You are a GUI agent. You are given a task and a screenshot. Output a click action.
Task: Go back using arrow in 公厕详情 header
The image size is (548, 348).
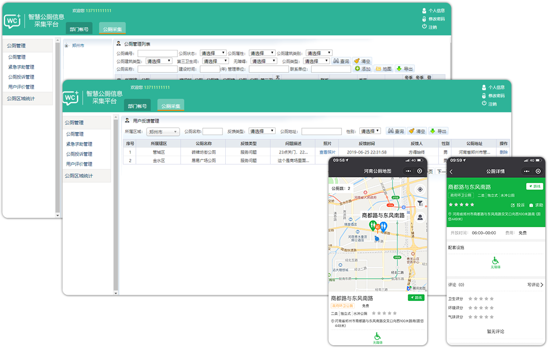click(x=451, y=172)
